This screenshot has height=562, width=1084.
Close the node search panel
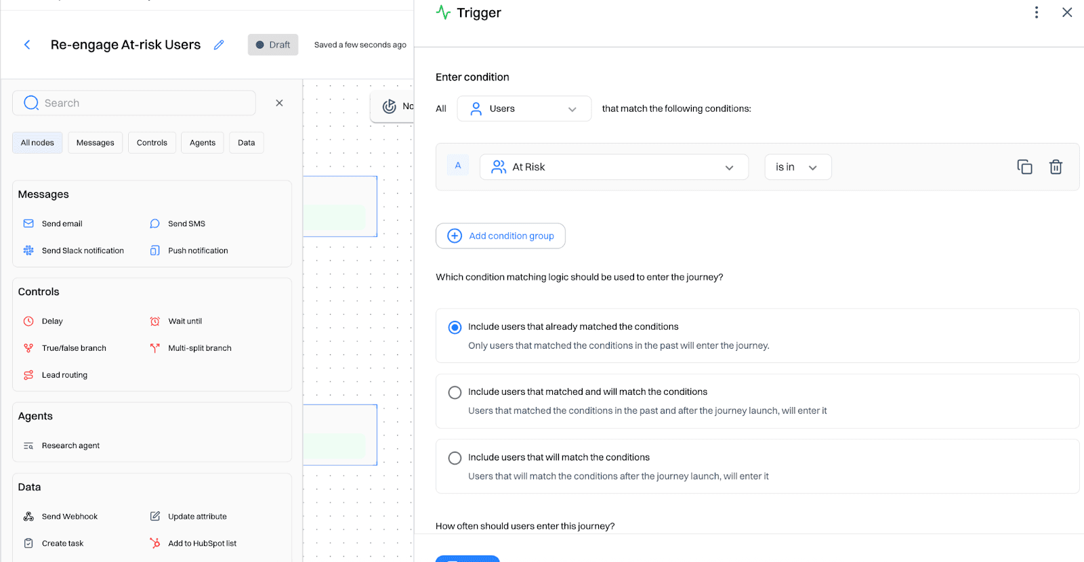[279, 103]
